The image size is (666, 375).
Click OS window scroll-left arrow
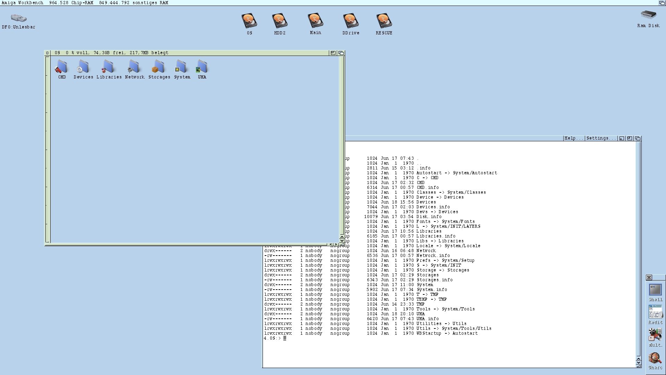click(331, 244)
